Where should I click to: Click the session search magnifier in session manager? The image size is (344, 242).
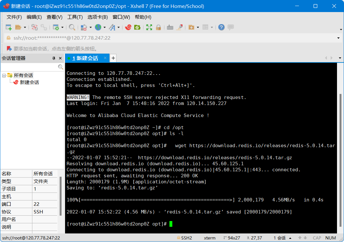tap(60, 67)
